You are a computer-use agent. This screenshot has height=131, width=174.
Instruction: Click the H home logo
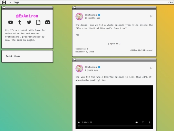(4, 2)
